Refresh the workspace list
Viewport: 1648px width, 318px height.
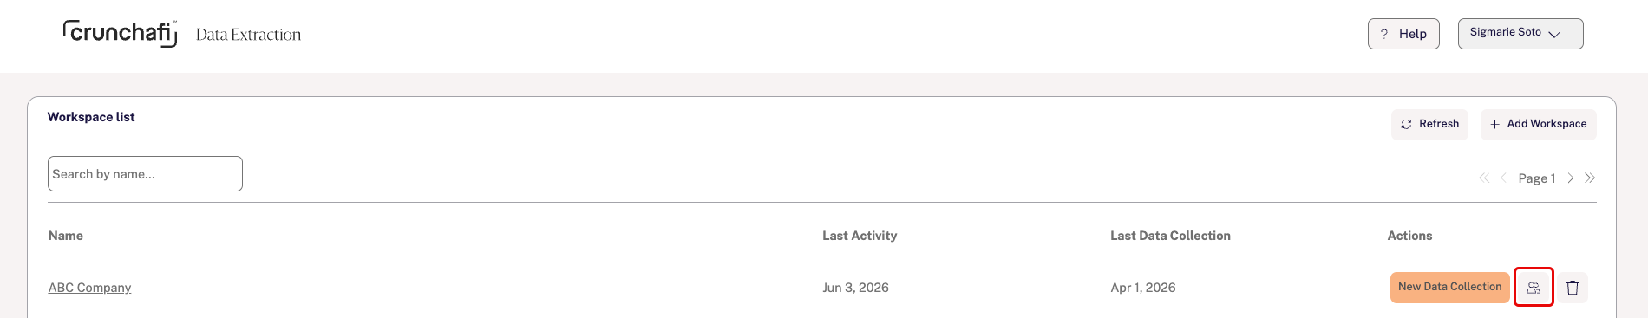point(1429,124)
